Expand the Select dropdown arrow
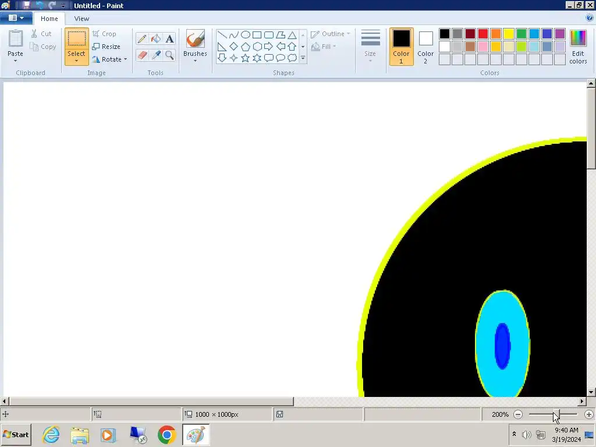The image size is (596, 447). click(x=76, y=61)
